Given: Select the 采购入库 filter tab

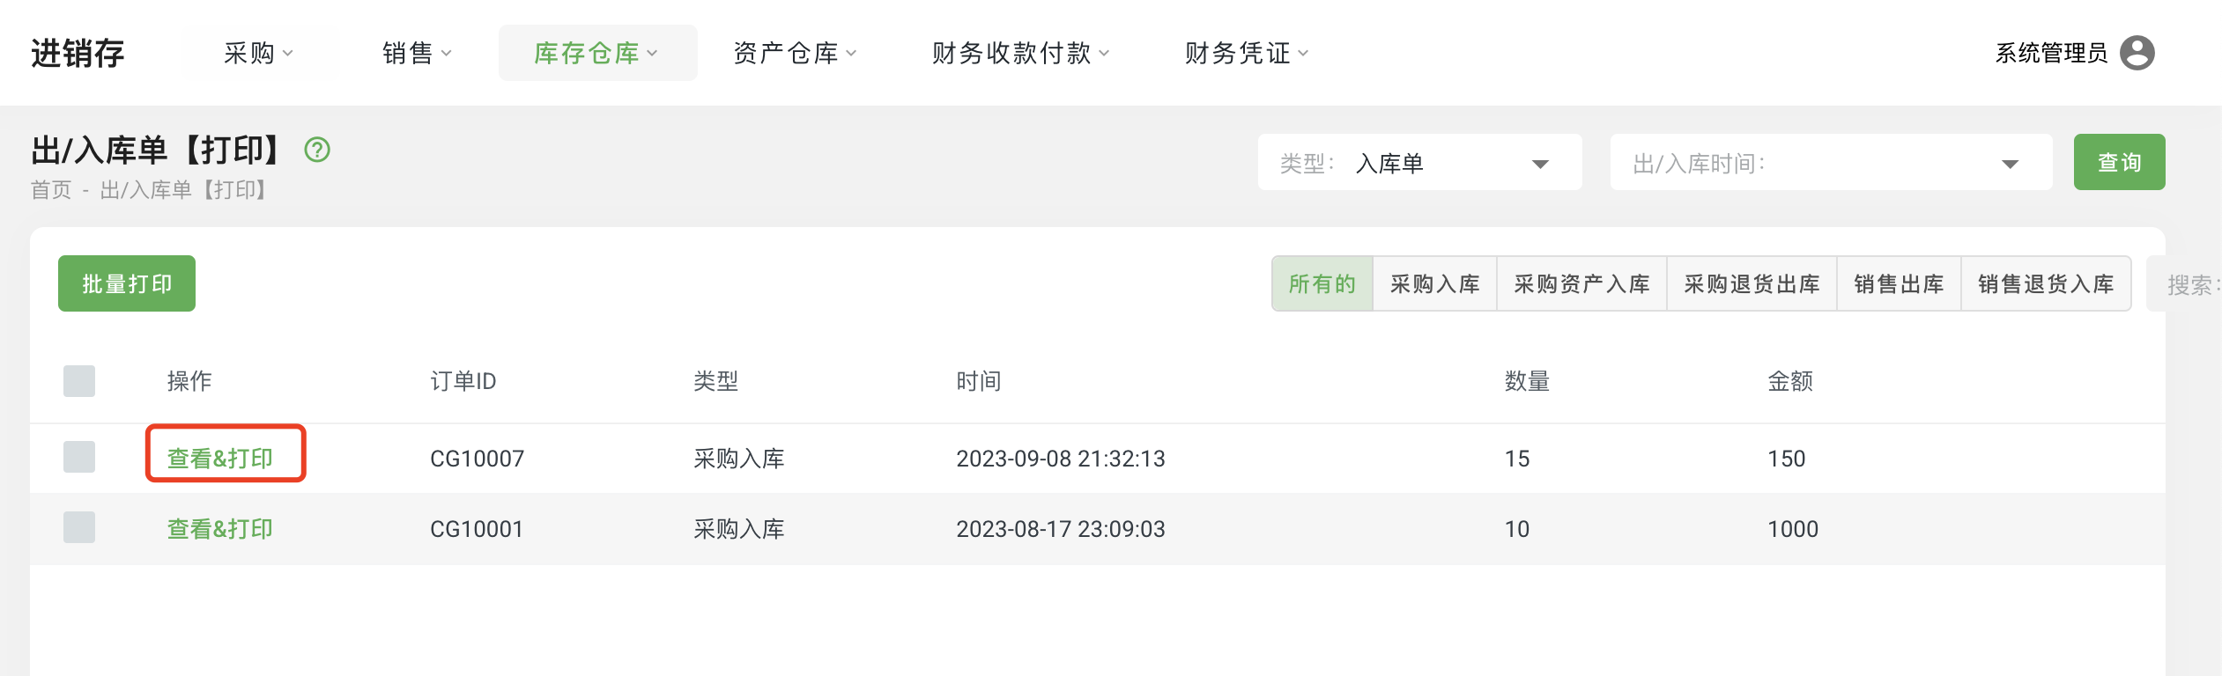Looking at the screenshot, I should click(x=1434, y=283).
